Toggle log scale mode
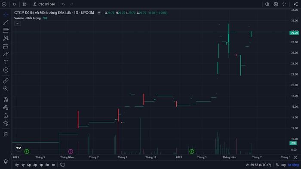Viewport: 301px width, 169px height. coord(283,165)
